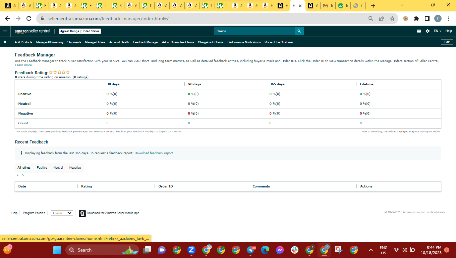The image size is (456, 258).
Task: Open the Seller Central hamburger menu
Action: [x=5, y=31]
